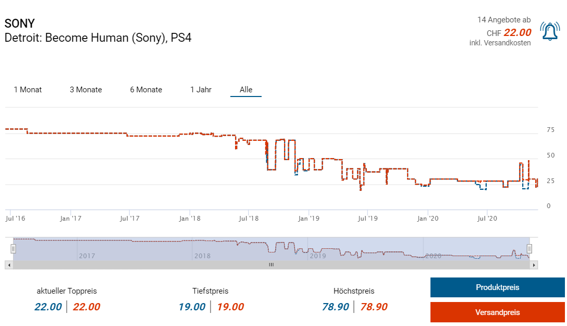Click the CHF 22.00 price at top right

[x=517, y=32]
